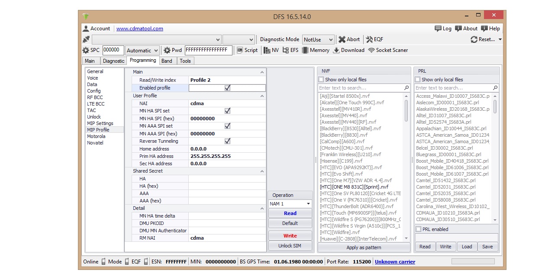
Task: Open the EQF tools icon
Action: click(369, 39)
